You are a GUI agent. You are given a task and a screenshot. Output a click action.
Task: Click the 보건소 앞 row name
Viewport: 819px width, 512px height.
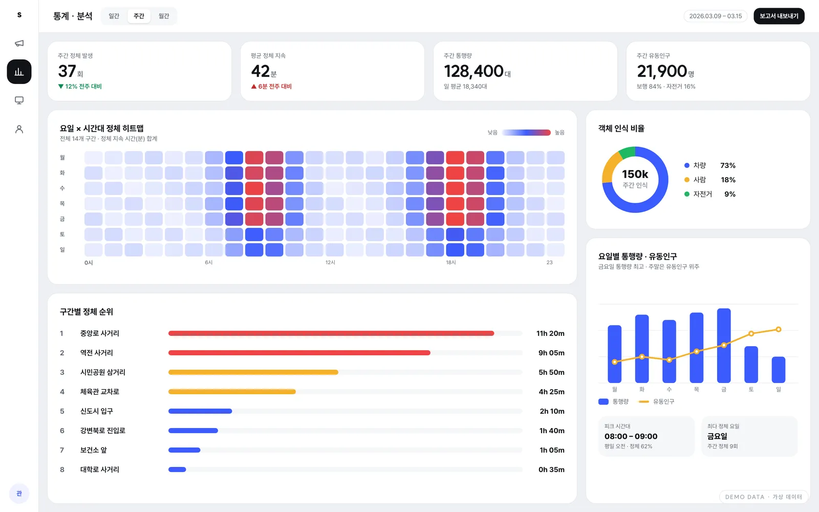click(94, 450)
